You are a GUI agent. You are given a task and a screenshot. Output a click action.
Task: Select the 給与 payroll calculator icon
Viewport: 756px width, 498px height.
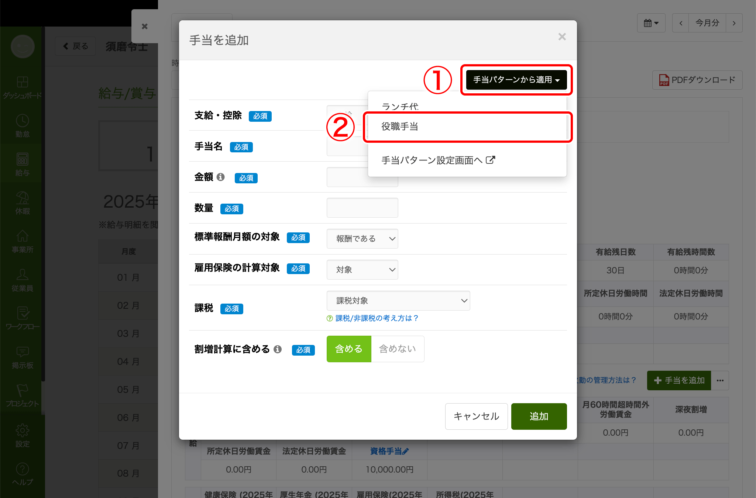click(22, 159)
